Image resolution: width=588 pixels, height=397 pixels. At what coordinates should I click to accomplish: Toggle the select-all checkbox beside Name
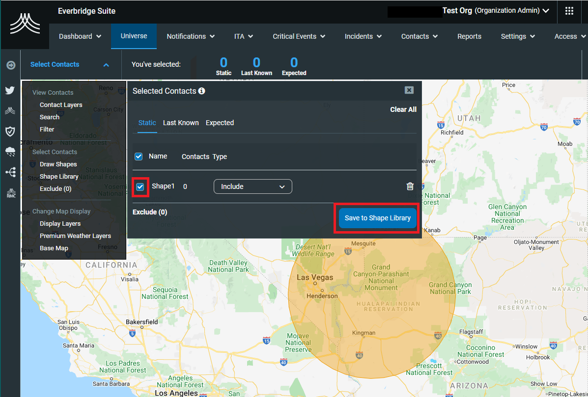139,157
